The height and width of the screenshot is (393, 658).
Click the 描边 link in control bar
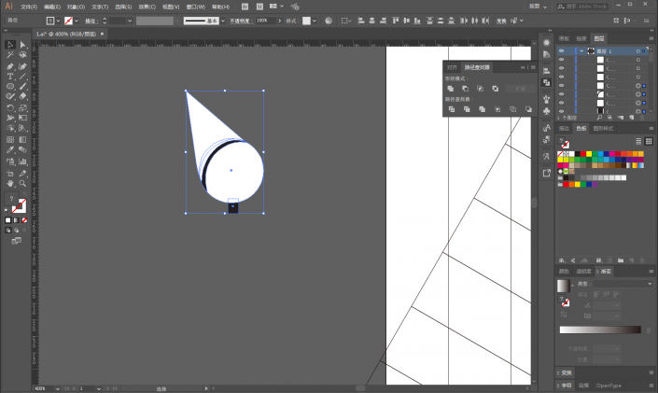point(91,21)
